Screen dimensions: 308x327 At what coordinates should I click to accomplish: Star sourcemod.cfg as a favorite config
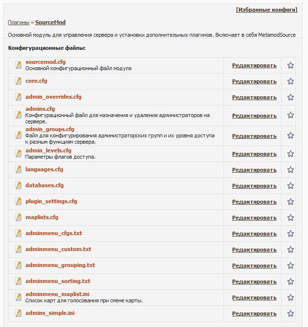pyautogui.click(x=290, y=65)
